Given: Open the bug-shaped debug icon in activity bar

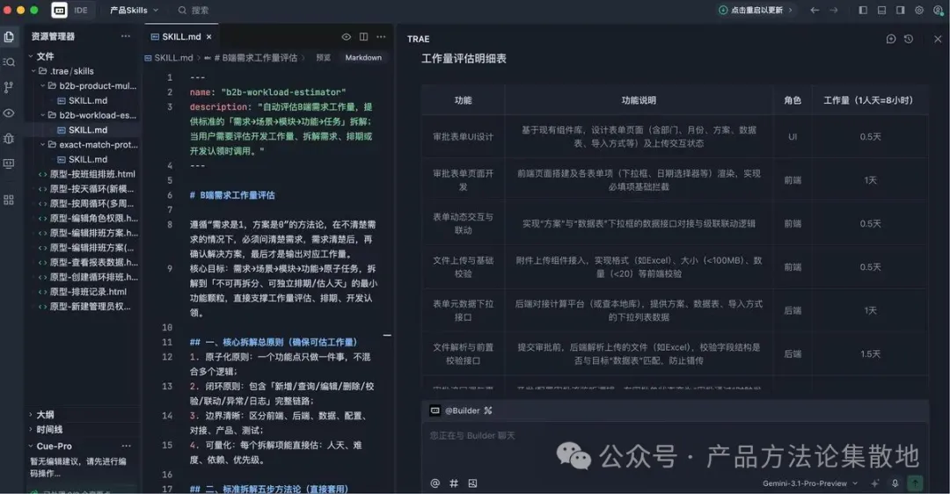Looking at the screenshot, I should click(x=9, y=138).
